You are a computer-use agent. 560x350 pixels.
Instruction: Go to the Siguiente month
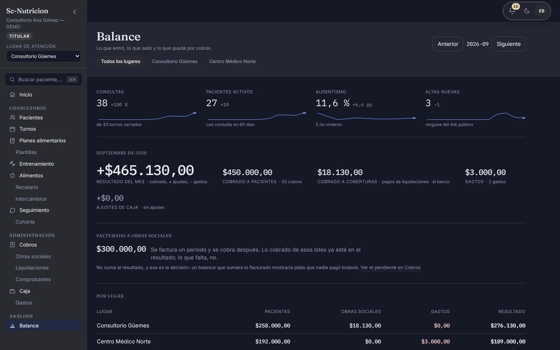pos(509,44)
